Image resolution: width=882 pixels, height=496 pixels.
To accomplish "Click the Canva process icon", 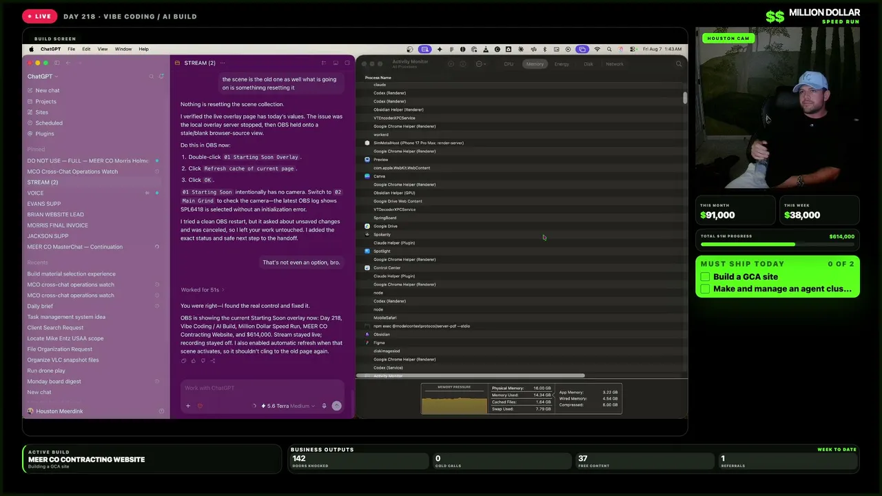I will (367, 176).
